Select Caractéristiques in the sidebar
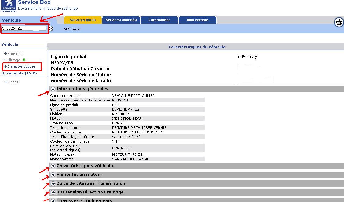The image size is (344, 202). [21, 66]
